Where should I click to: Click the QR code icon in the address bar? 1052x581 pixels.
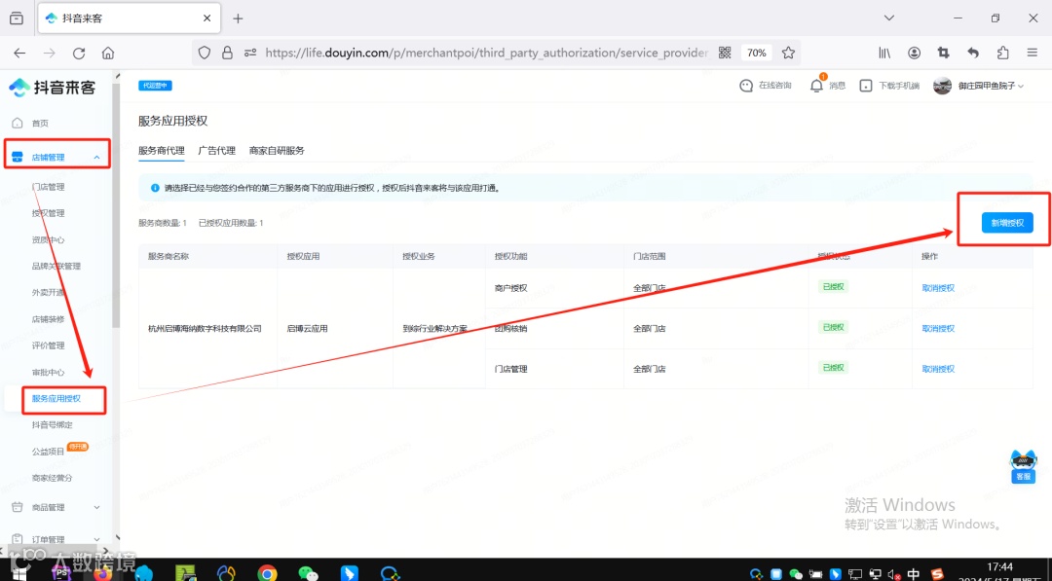click(725, 53)
